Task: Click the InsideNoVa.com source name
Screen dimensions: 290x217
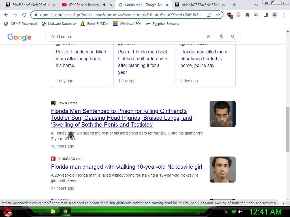Action: coord(70,159)
